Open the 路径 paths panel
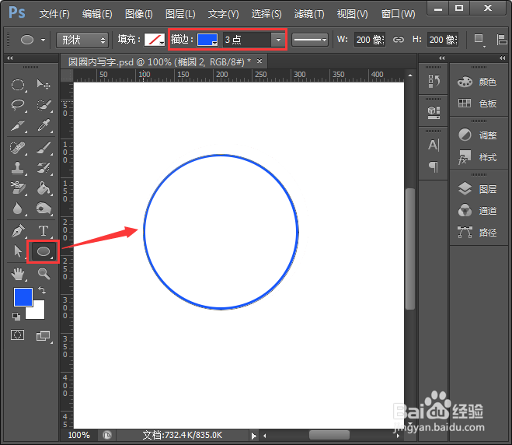This screenshot has width=512, height=445. click(477, 233)
